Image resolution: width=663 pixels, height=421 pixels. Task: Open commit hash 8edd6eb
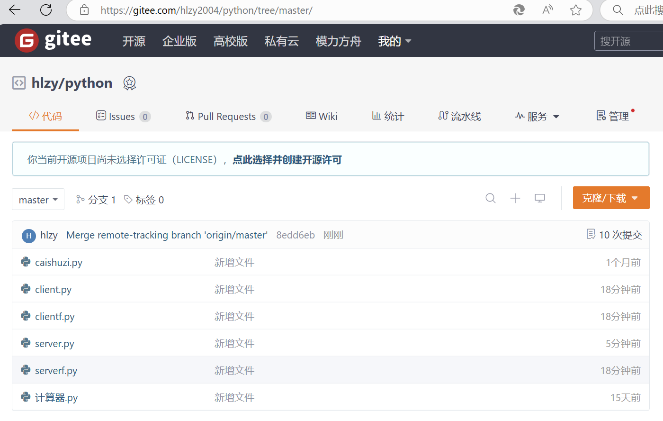pyautogui.click(x=296, y=235)
